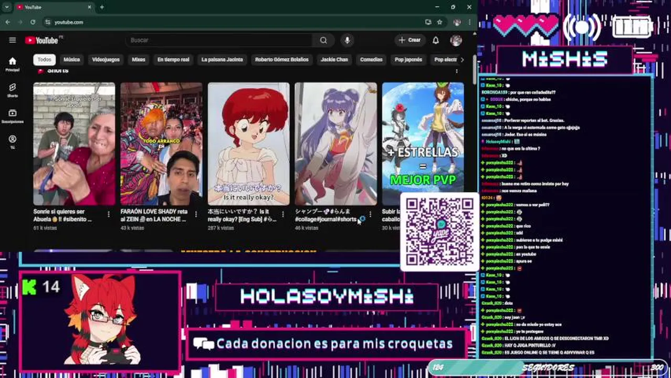The image size is (671, 378).
Task: View site information icon in address bar
Action: pyautogui.click(x=48, y=22)
